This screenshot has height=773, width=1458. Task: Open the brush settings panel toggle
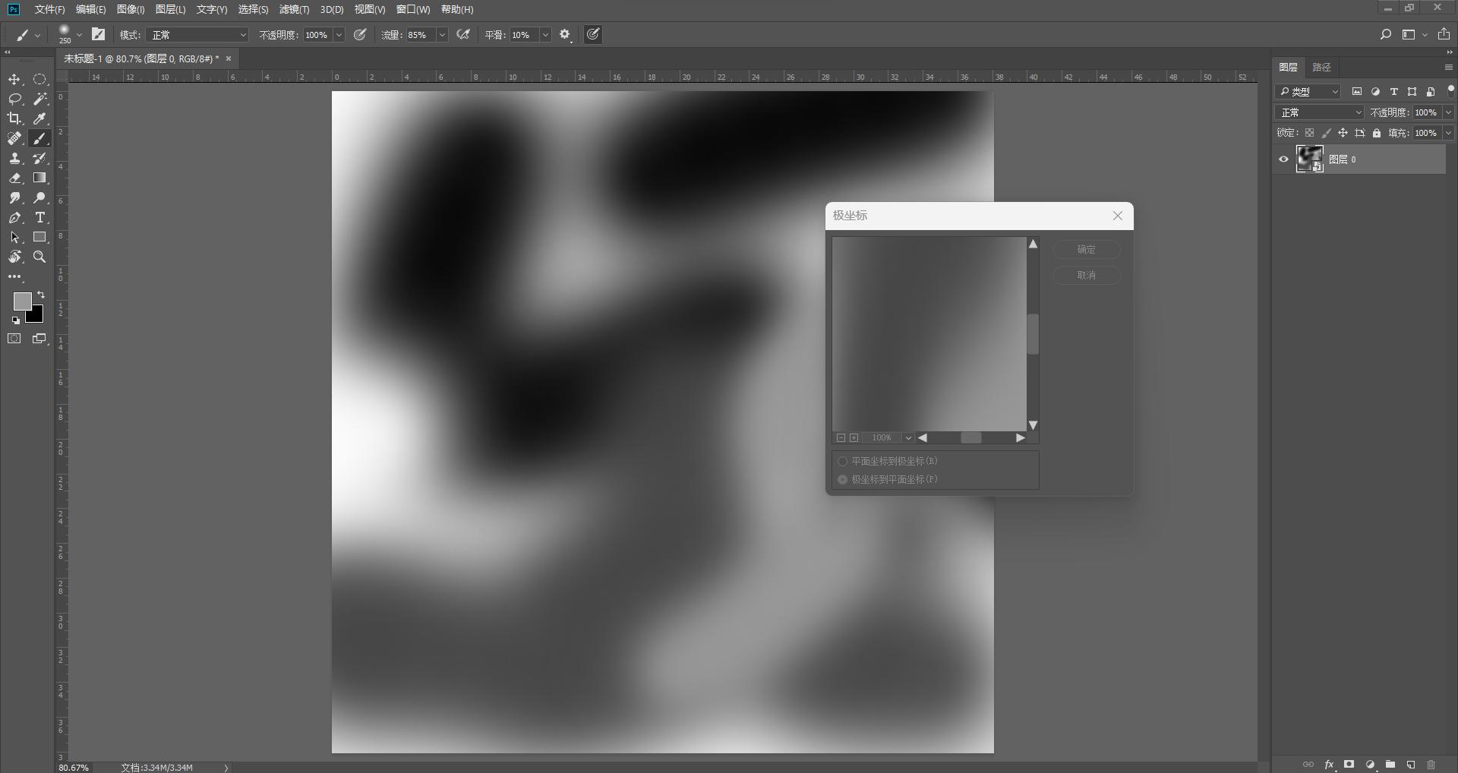click(99, 34)
